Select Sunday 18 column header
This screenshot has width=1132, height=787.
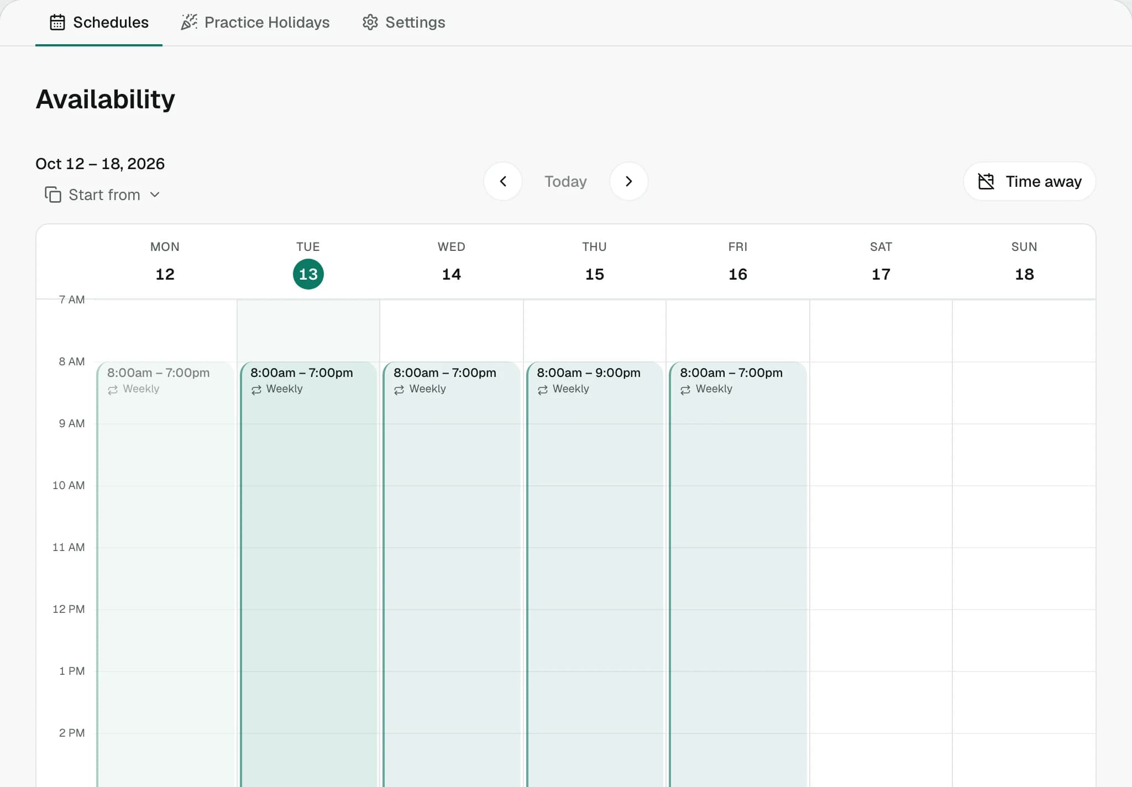(1024, 262)
